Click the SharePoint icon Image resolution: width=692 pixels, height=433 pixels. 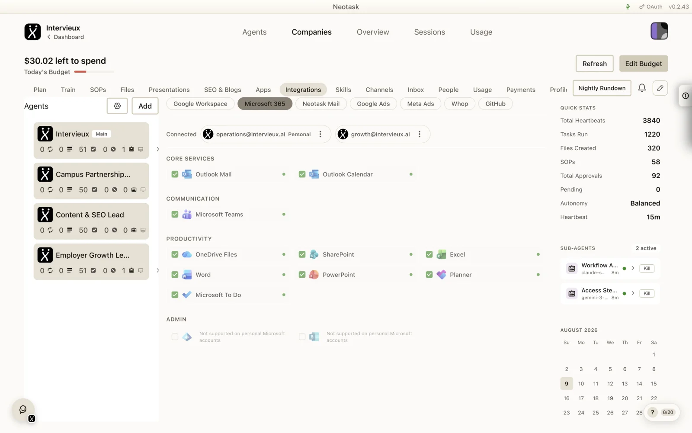point(314,255)
